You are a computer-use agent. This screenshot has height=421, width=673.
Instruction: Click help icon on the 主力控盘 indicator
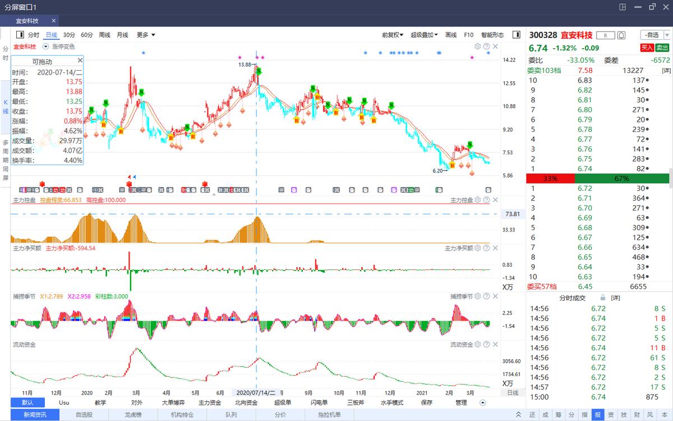pyautogui.click(x=486, y=200)
